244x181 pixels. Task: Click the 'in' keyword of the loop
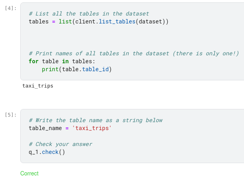coord(66,61)
